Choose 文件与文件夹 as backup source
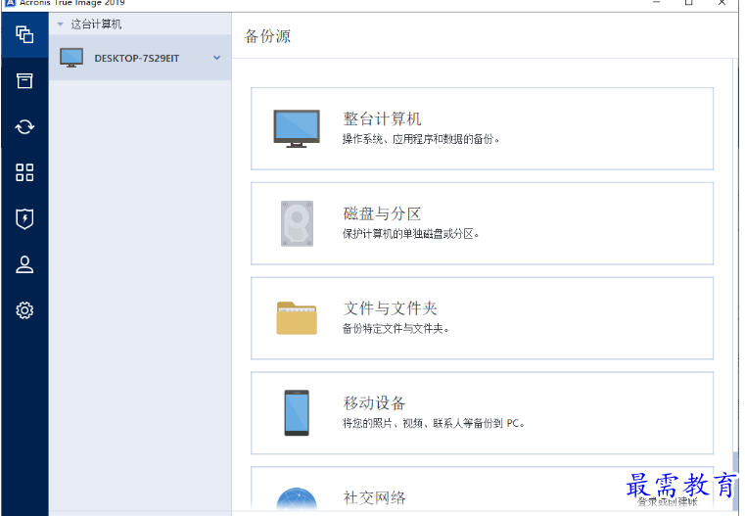The image size is (745, 516). click(482, 318)
